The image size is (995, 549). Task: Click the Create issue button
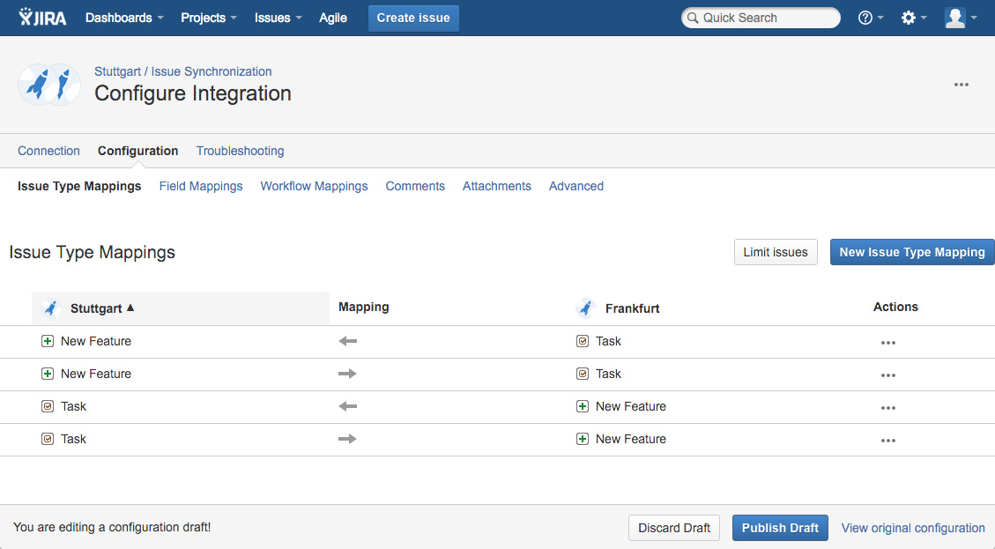coord(413,18)
